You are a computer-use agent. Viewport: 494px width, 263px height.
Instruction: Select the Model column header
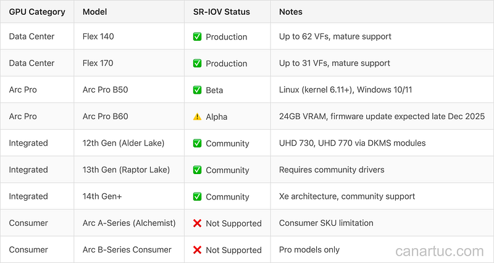[94, 12]
